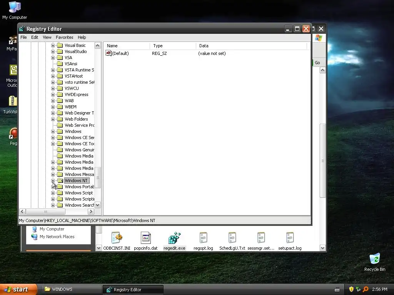Click the magnifier search tray icon
Image resolution: width=394 pixels, height=295 pixels.
[x=366, y=289]
